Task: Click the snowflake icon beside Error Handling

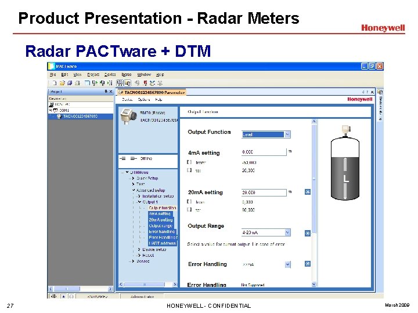Action: (x=307, y=264)
